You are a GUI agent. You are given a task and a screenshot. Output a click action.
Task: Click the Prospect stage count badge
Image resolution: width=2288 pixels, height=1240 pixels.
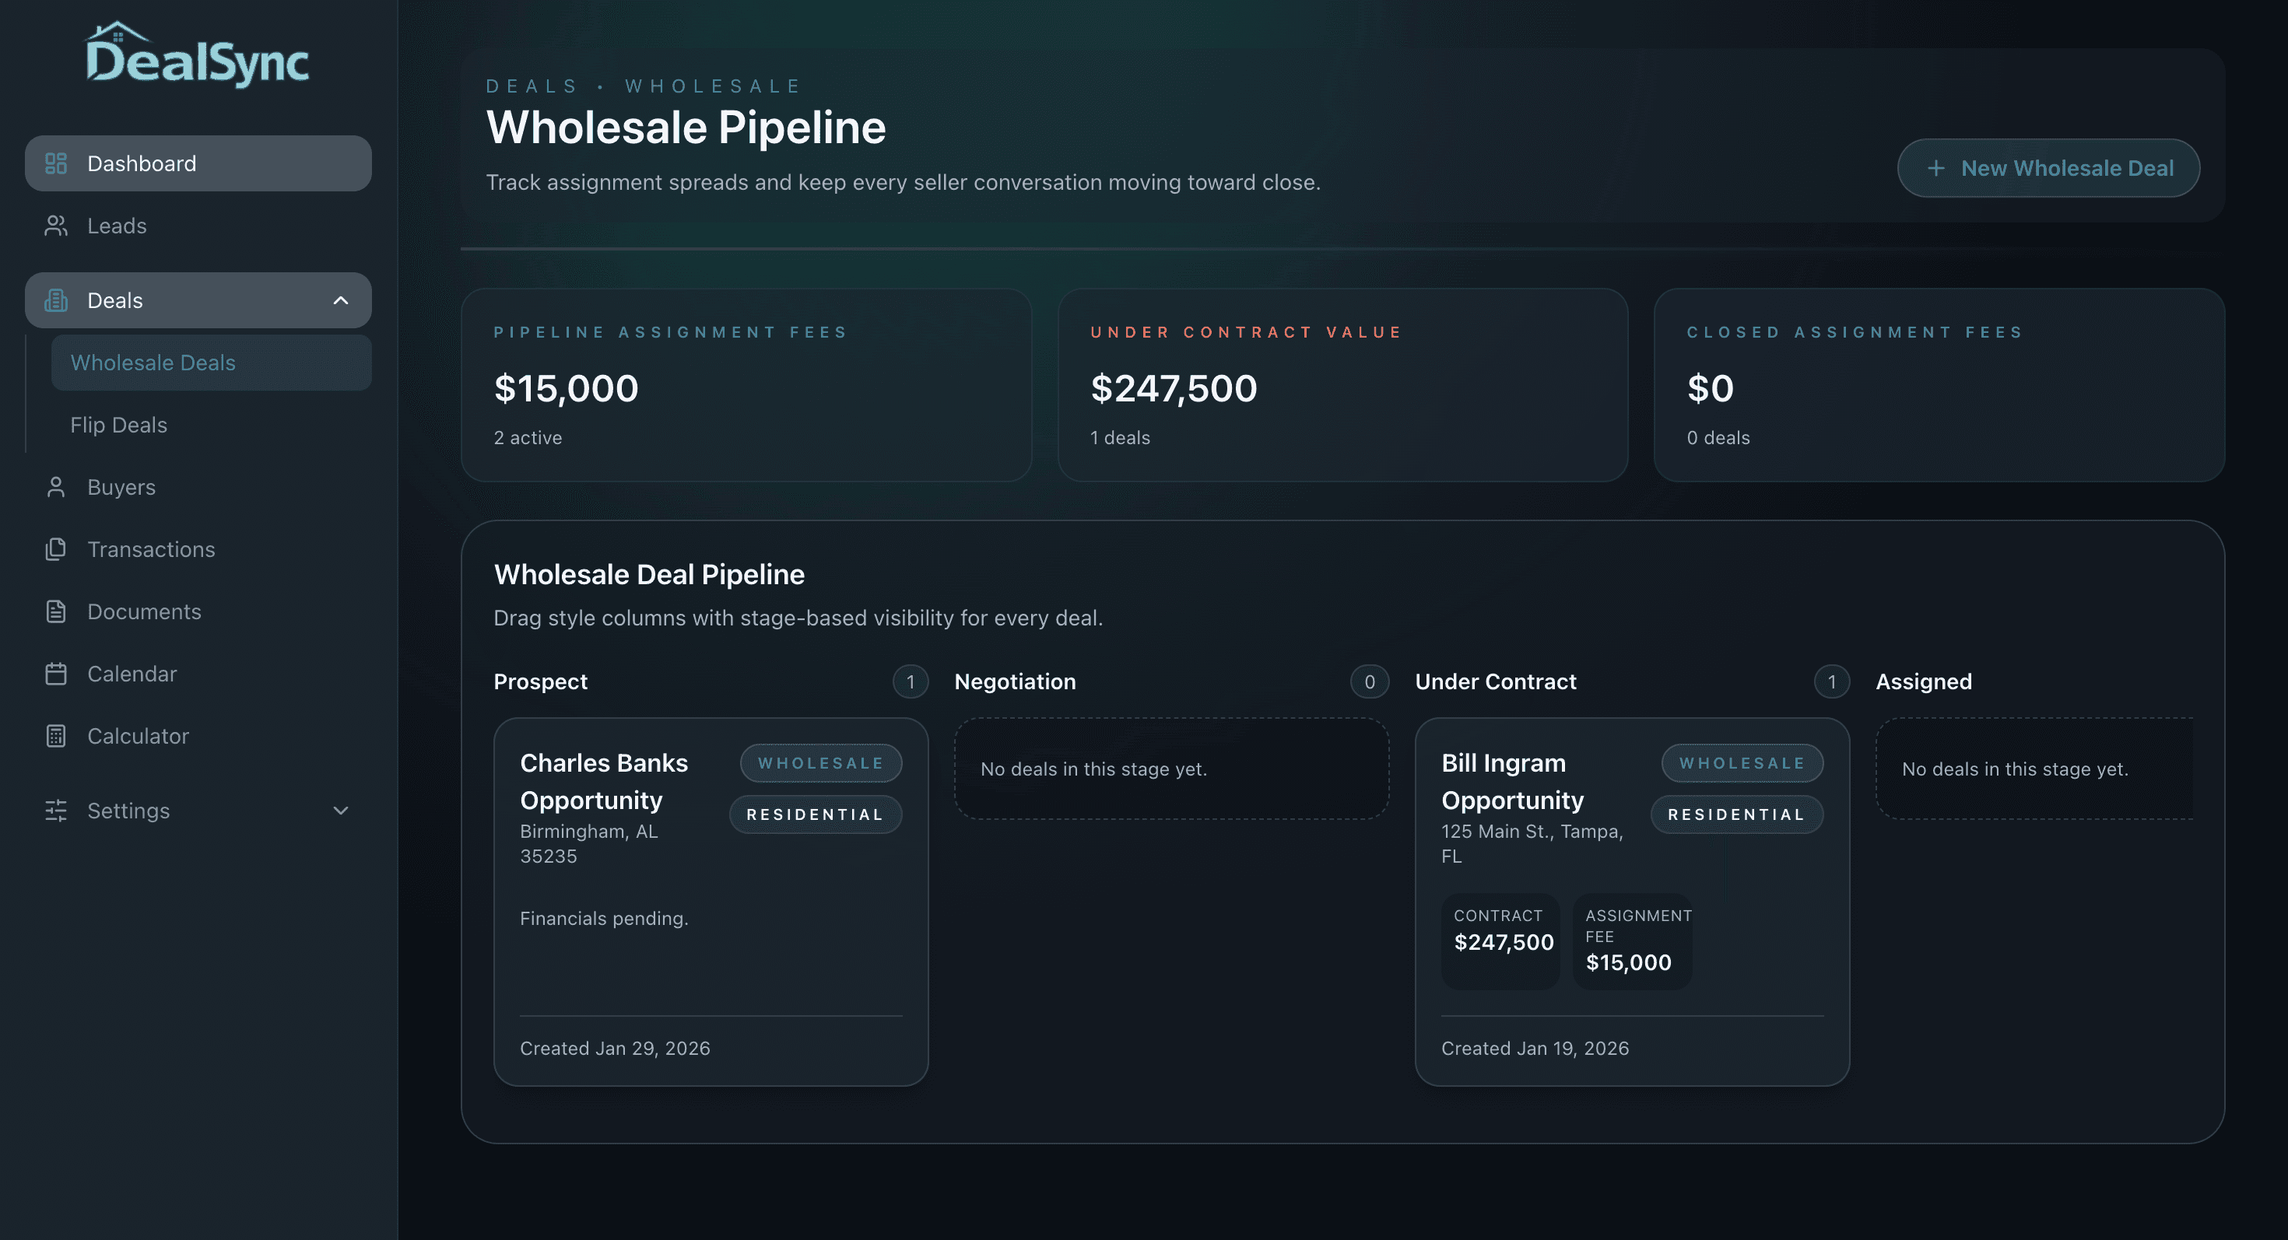click(910, 681)
